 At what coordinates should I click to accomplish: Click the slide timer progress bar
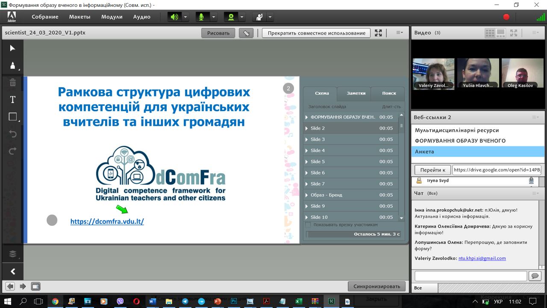tap(354, 234)
